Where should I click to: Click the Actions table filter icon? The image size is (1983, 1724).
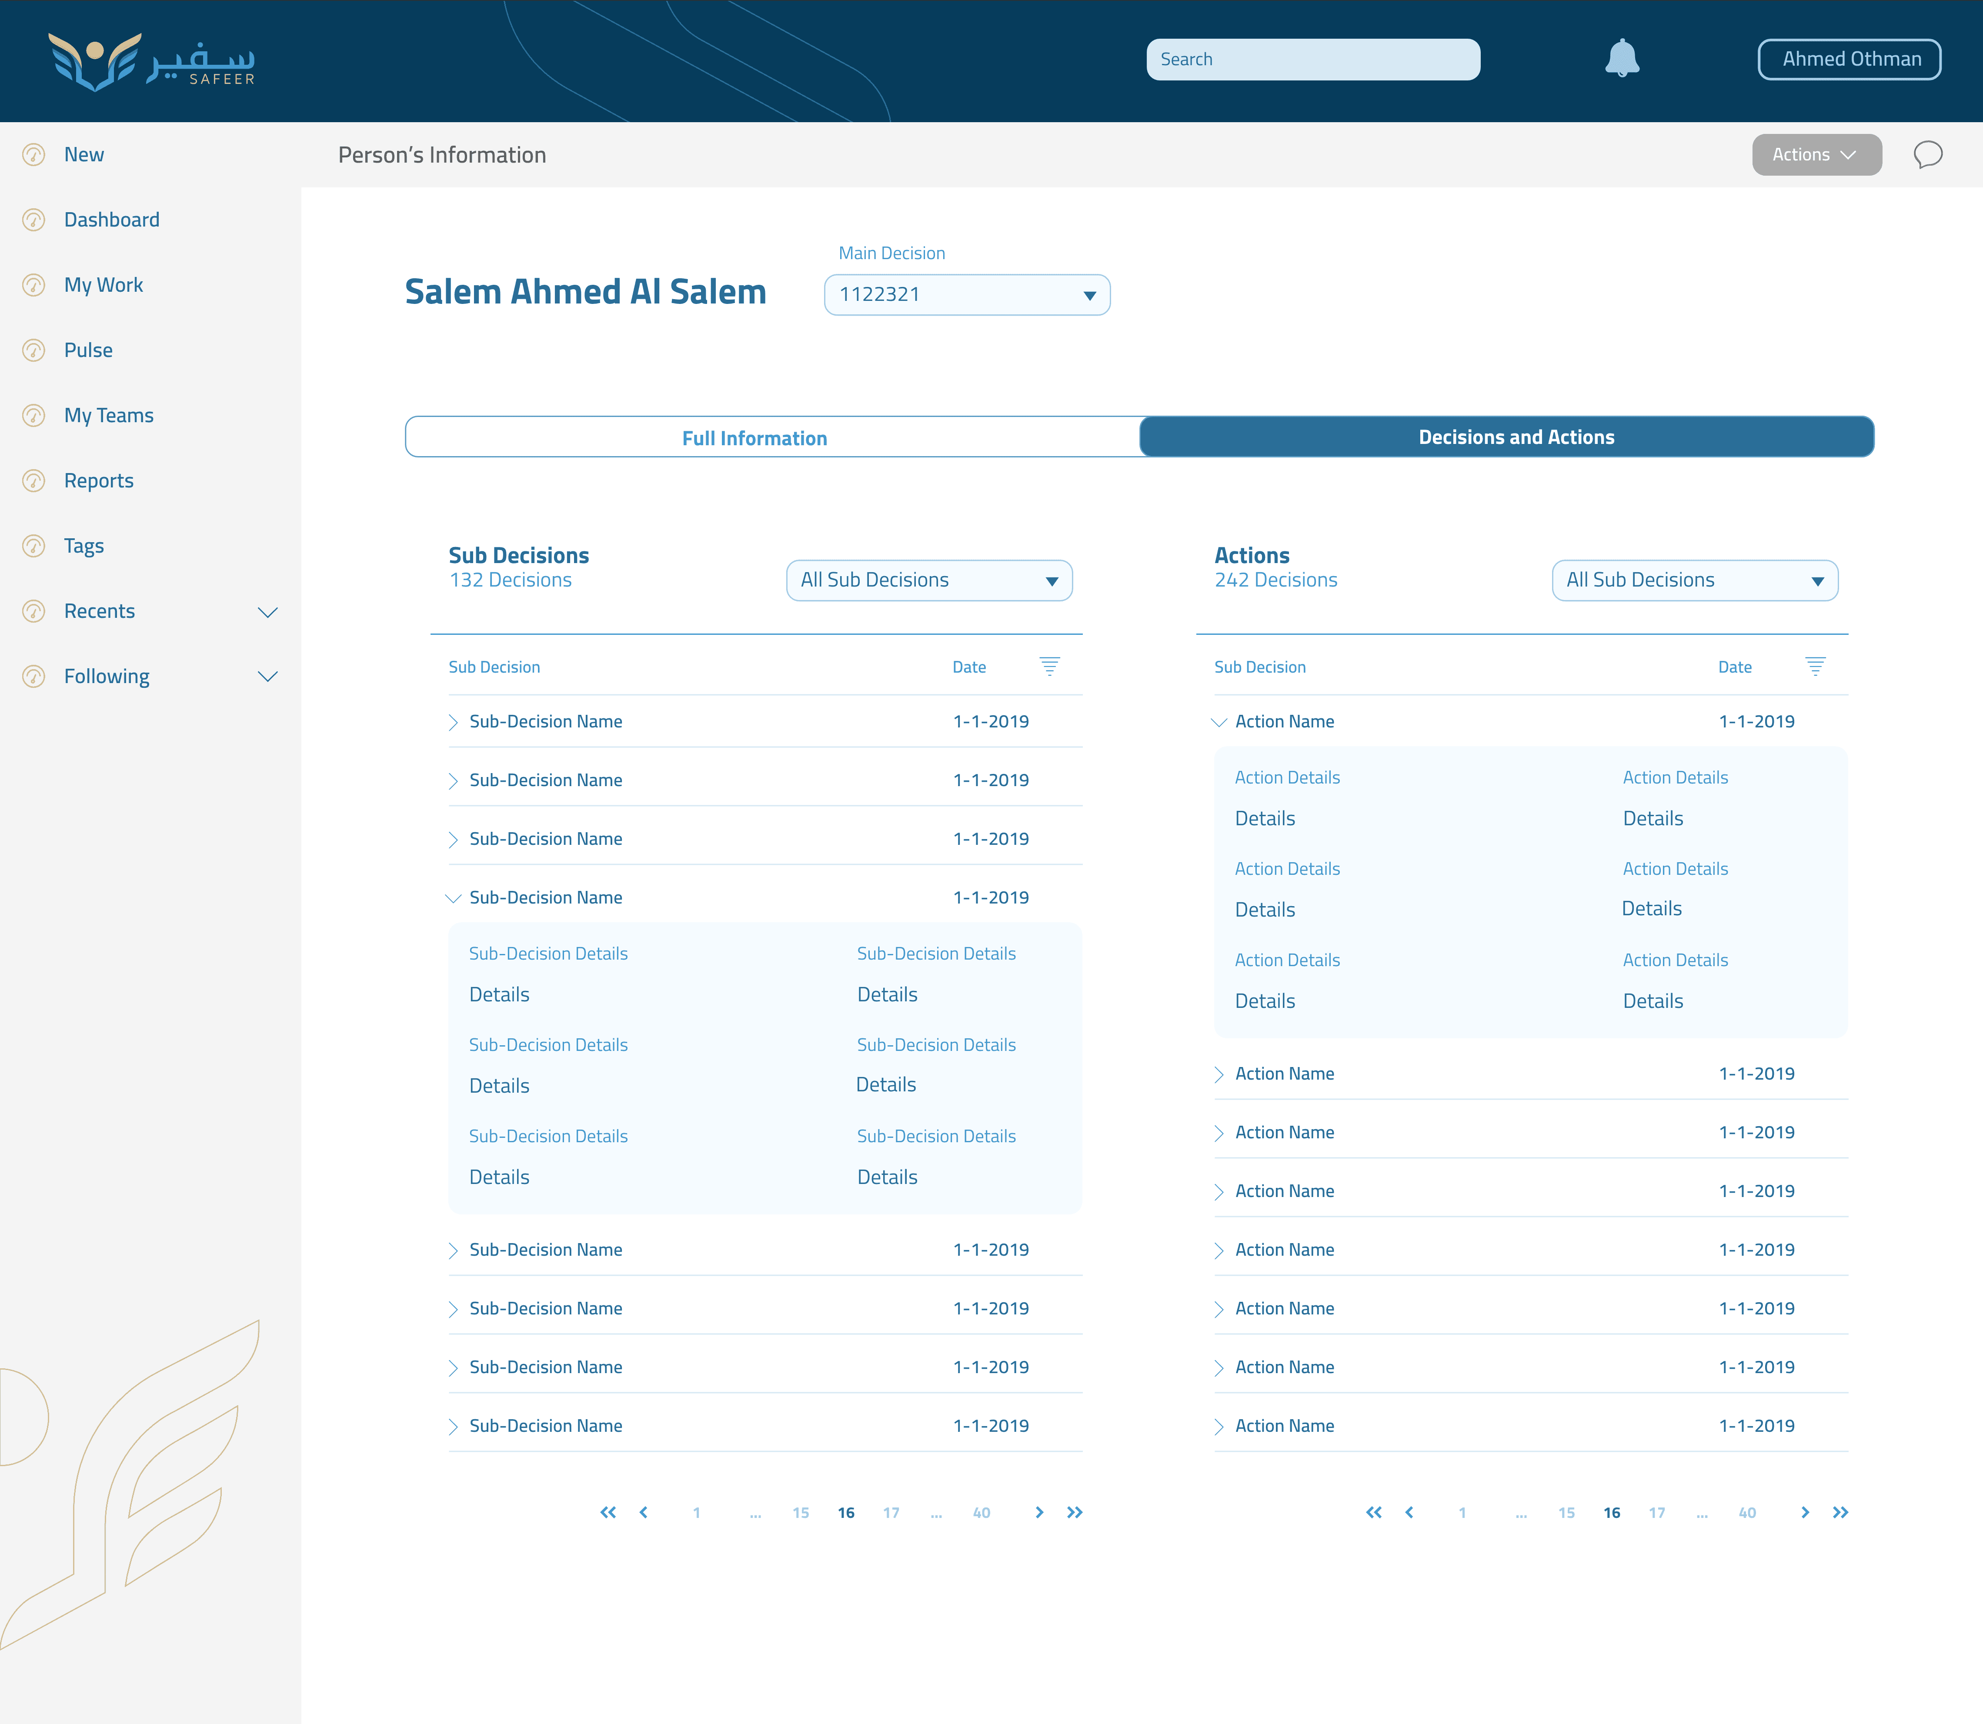(x=1815, y=666)
